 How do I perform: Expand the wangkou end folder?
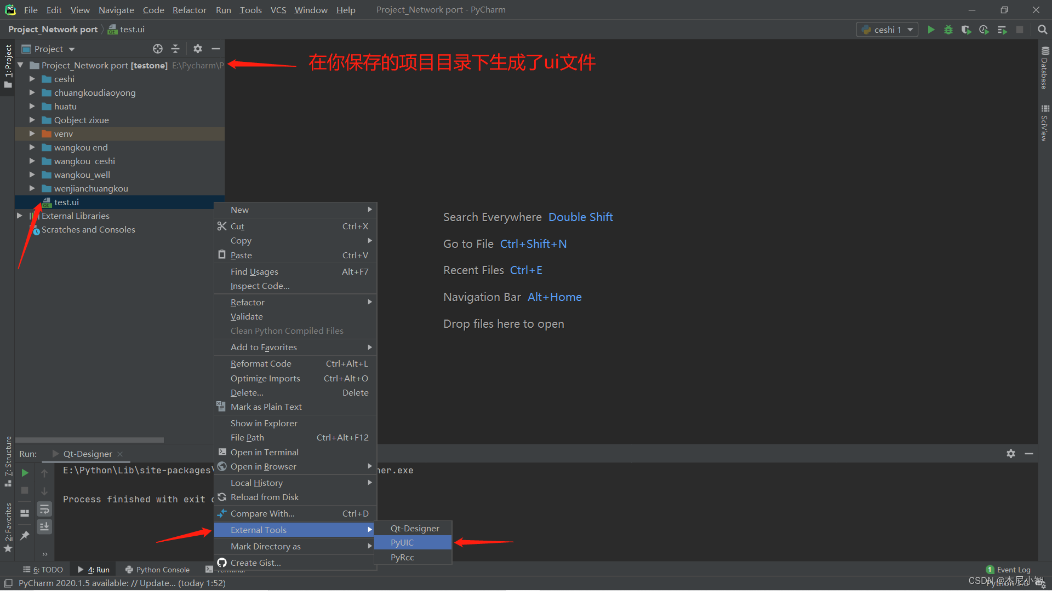point(32,147)
